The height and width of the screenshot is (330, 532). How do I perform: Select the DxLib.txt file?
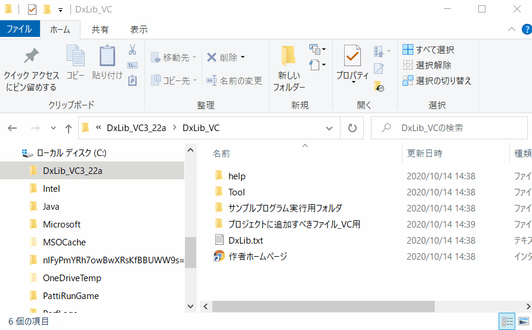pyautogui.click(x=246, y=240)
